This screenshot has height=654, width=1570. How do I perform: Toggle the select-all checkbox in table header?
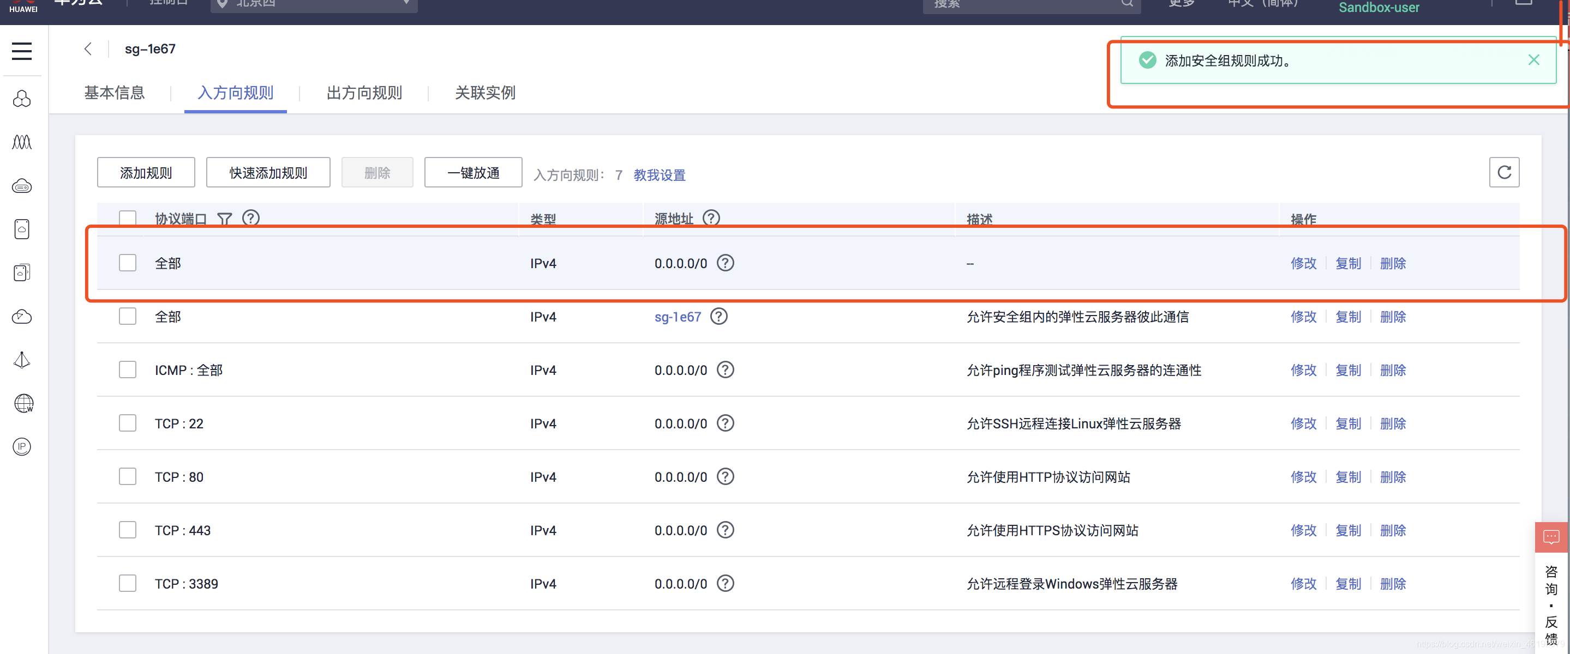pos(128,217)
